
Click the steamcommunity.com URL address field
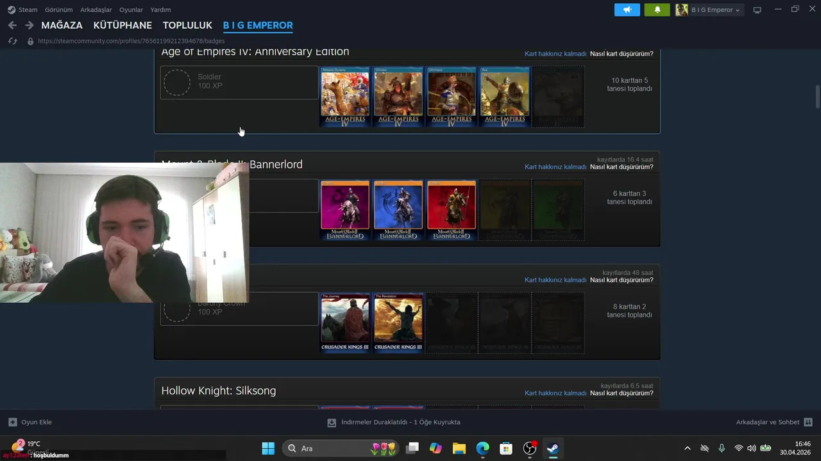click(x=131, y=41)
